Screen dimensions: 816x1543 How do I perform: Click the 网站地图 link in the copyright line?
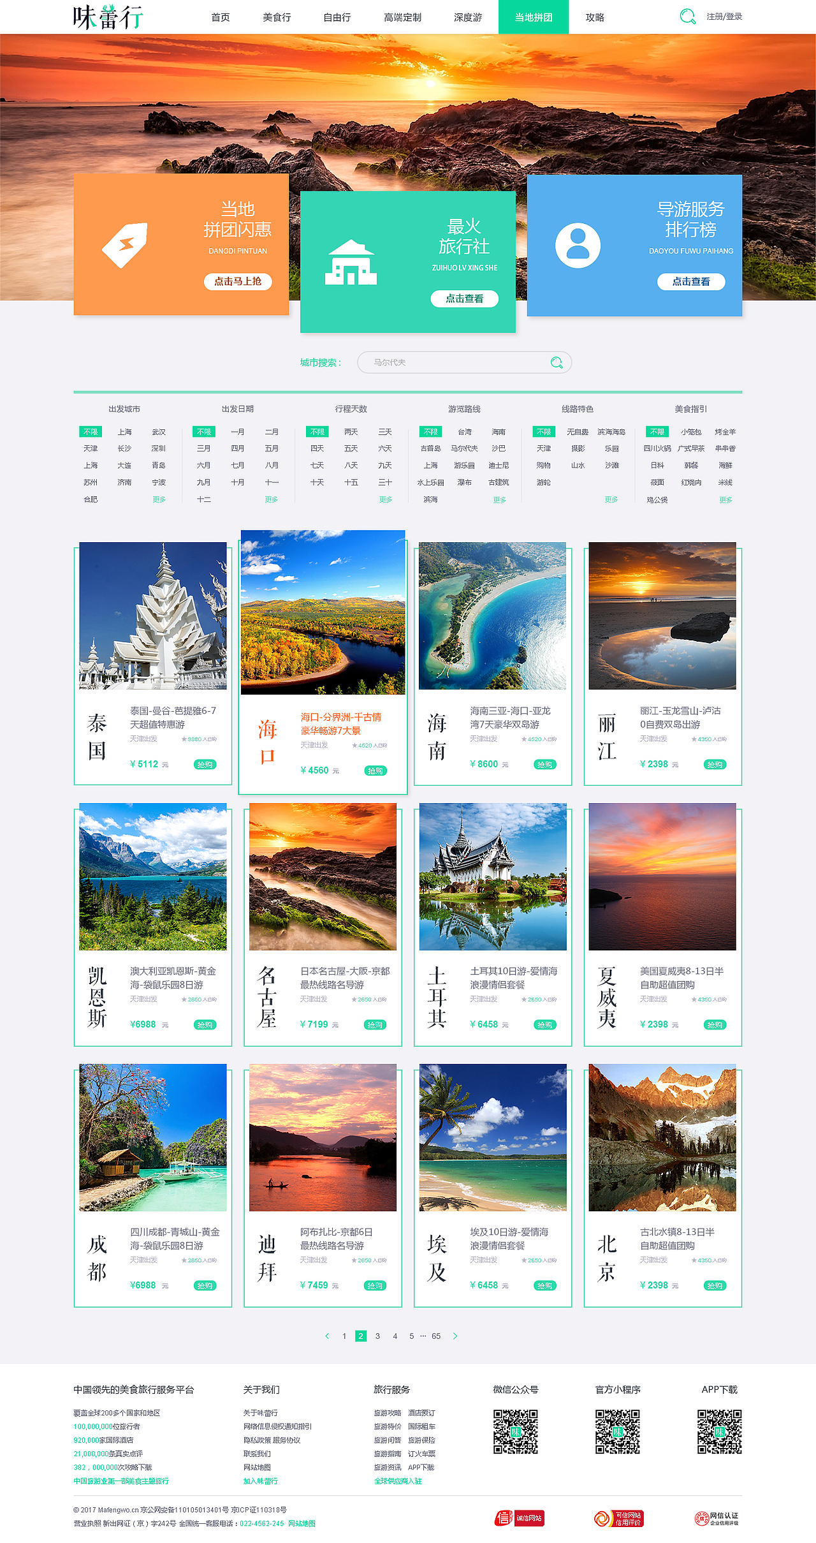302,1523
